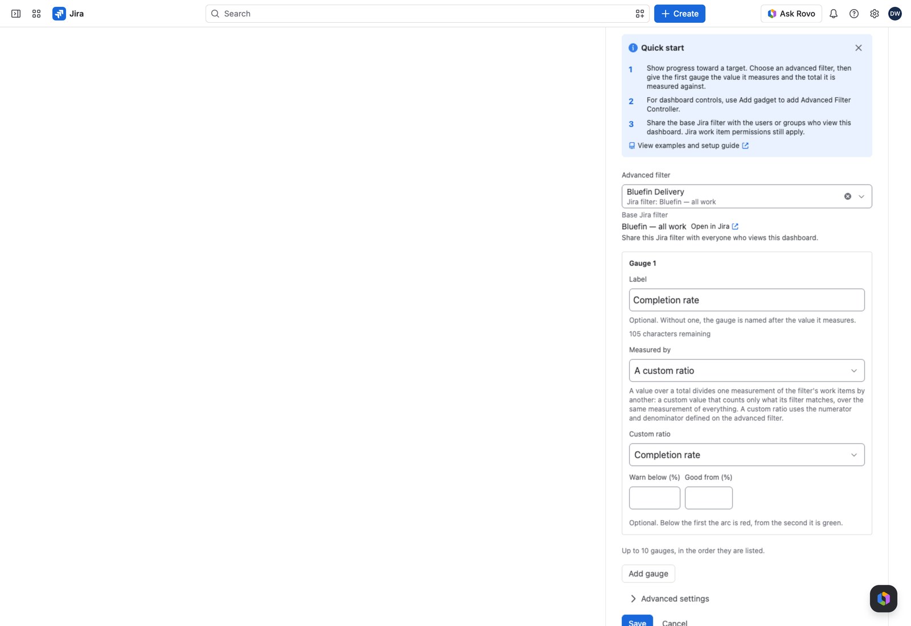Viewport: 911px width, 626px height.
Task: Clear the Bluefin Delivery advanced filter
Action: point(848,196)
